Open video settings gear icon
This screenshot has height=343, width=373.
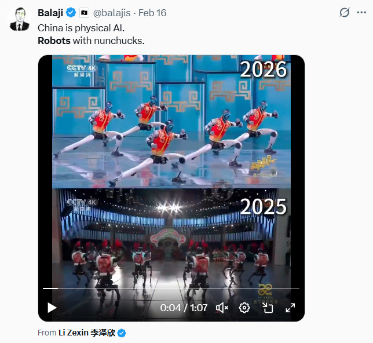244,308
